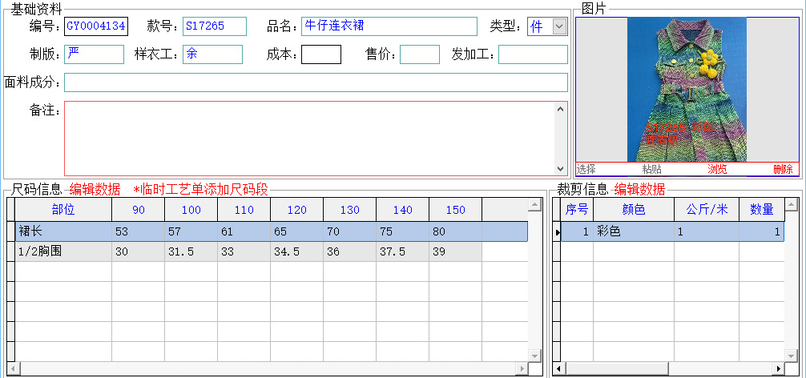Screen dimensions: 806x378
Task: Click the 颜色 column header
Action: pyautogui.click(x=634, y=210)
